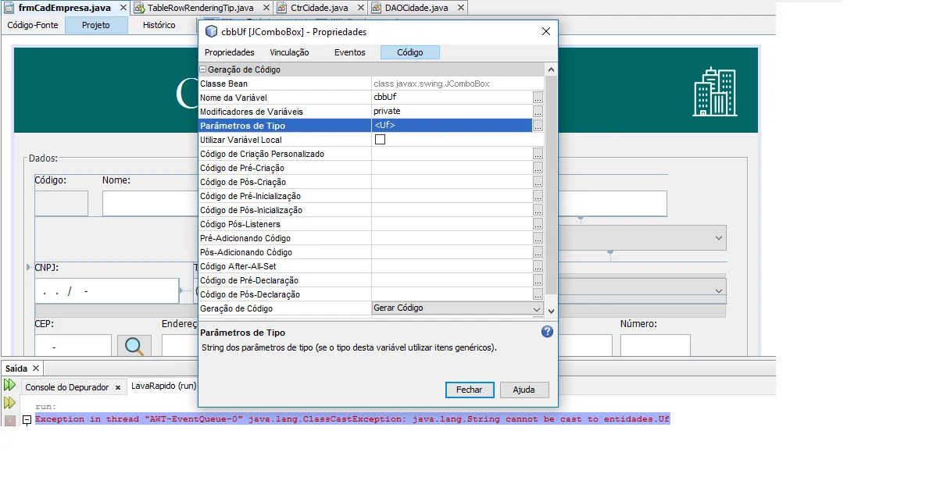Collapse the Geração de Código section header
940x502 pixels.
click(x=203, y=69)
